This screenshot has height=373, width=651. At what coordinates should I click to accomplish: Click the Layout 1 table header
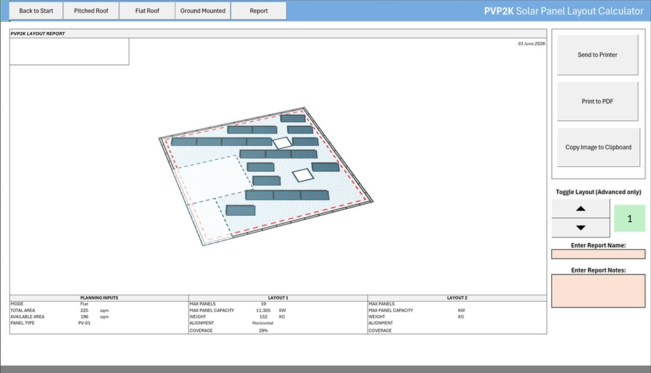click(x=278, y=298)
